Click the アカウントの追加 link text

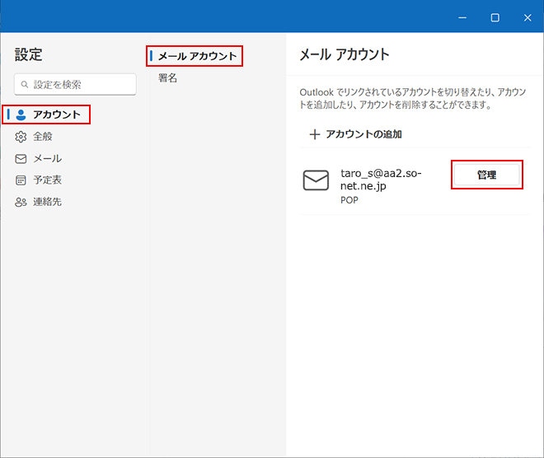pos(363,134)
